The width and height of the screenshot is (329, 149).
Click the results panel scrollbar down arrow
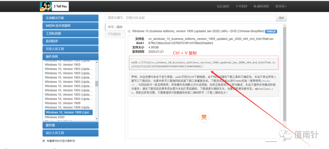pos(285,140)
